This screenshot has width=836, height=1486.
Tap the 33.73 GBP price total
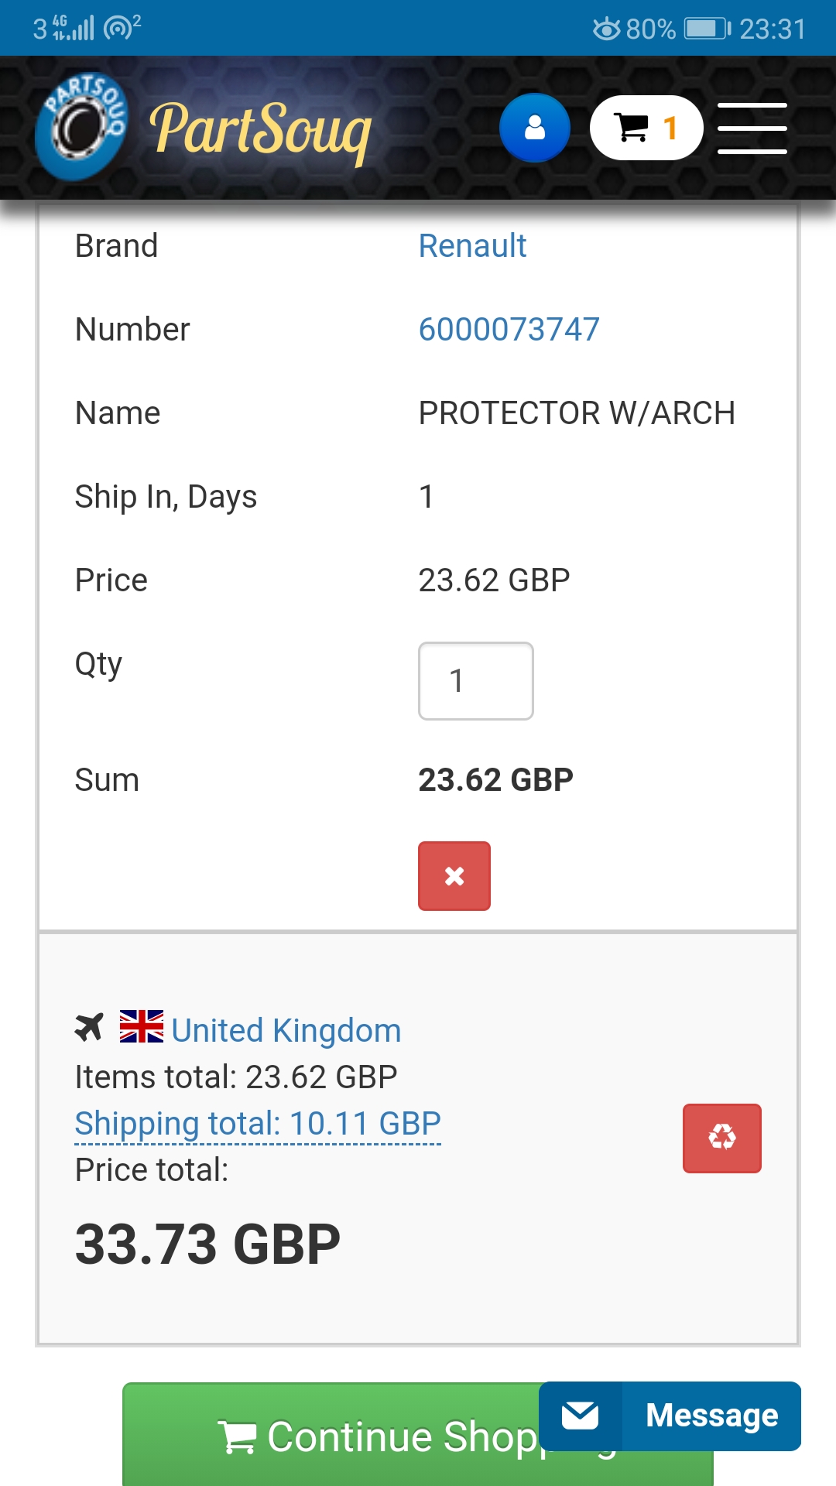(207, 1245)
